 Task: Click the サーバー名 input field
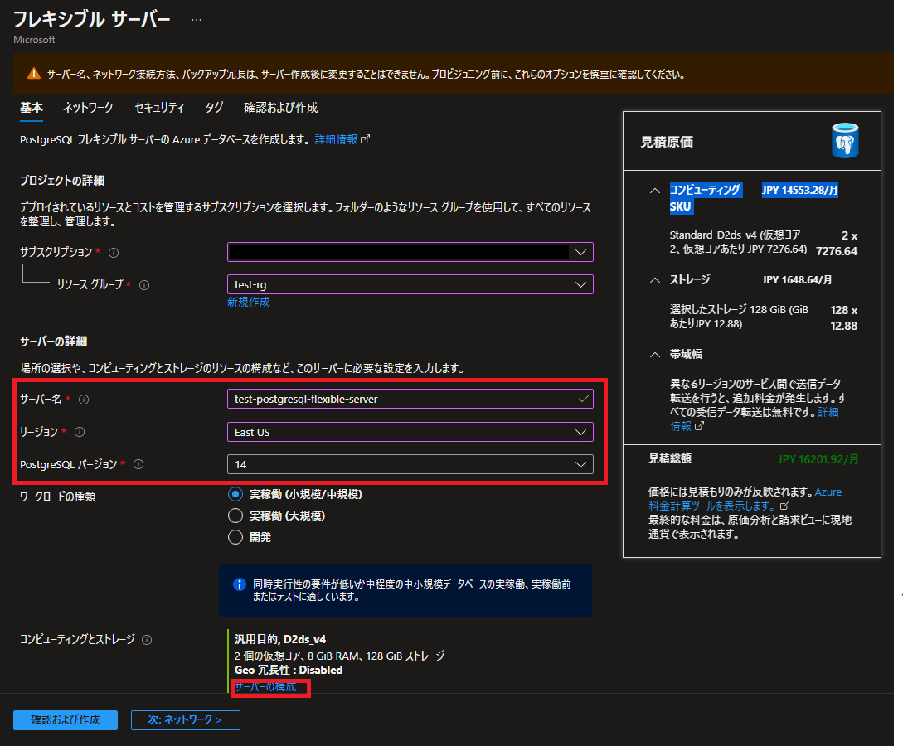[410, 399]
